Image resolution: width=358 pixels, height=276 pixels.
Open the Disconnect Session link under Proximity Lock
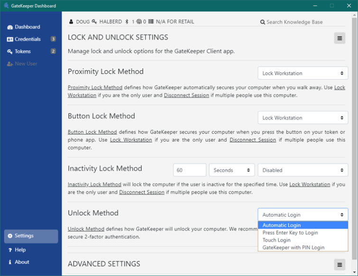(186, 95)
